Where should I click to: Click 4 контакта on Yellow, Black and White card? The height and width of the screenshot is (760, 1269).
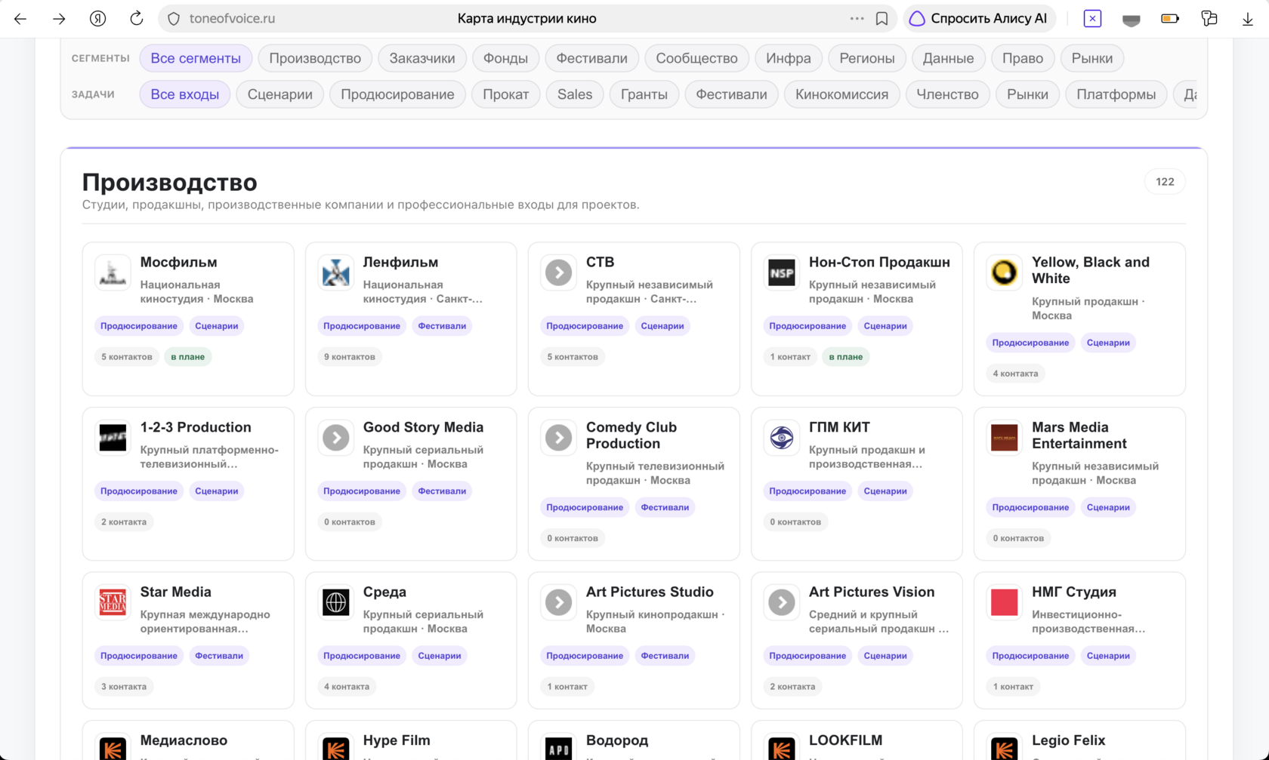click(x=1015, y=374)
